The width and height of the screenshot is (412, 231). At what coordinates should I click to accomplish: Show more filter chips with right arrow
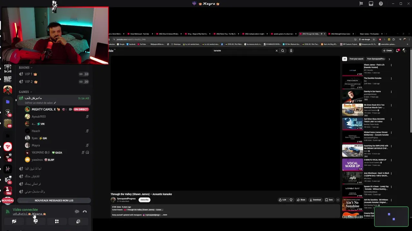coord(389,59)
